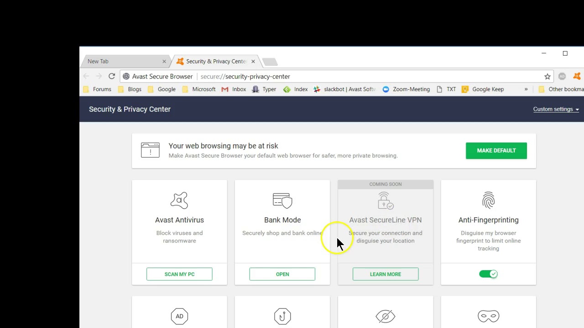Open the slackbot Avast bookmark
Screen dimensions: 584x328
pos(344,89)
